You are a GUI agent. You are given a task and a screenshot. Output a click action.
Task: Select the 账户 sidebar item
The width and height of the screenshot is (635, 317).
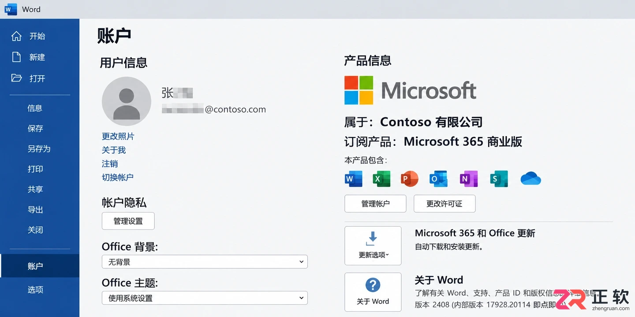tap(40, 266)
